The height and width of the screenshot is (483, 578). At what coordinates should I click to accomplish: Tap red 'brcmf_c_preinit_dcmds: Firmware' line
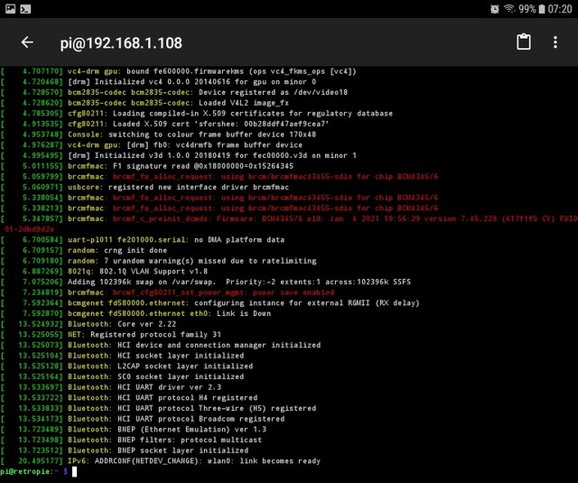tap(289, 218)
